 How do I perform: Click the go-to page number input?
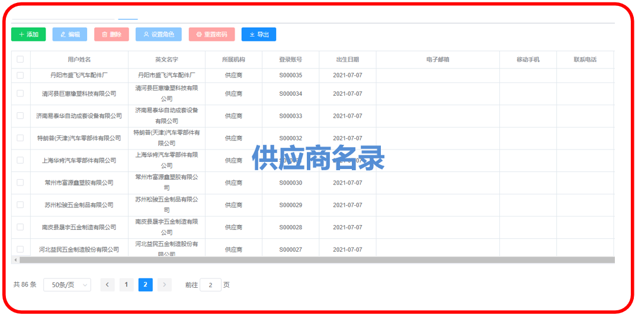click(210, 285)
